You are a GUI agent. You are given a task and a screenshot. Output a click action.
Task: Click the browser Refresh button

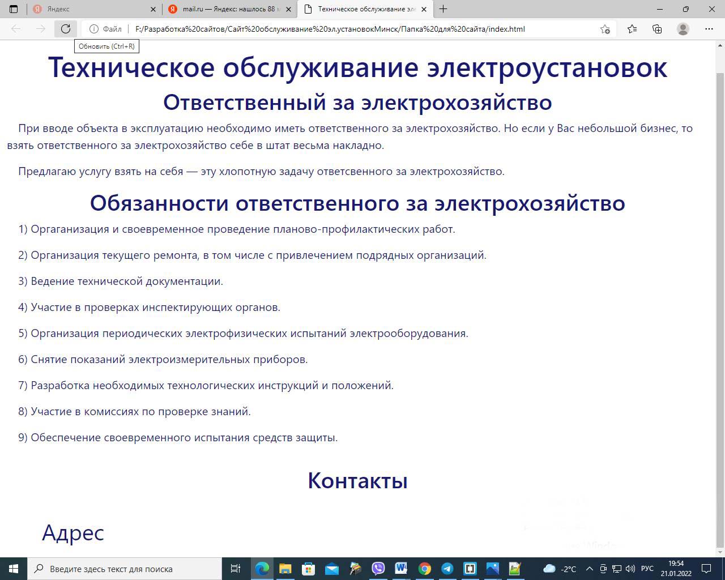pyautogui.click(x=66, y=29)
